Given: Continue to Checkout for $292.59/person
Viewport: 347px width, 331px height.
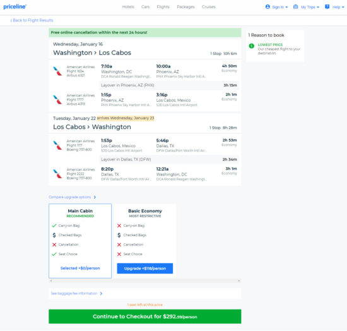Looking at the screenshot, I should pyautogui.click(x=145, y=316).
